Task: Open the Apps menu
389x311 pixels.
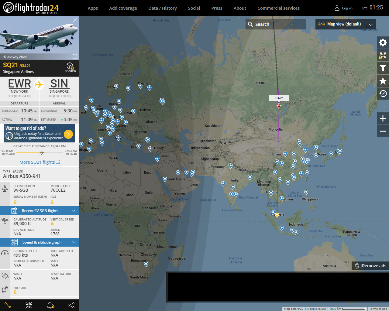Action: 93,8
